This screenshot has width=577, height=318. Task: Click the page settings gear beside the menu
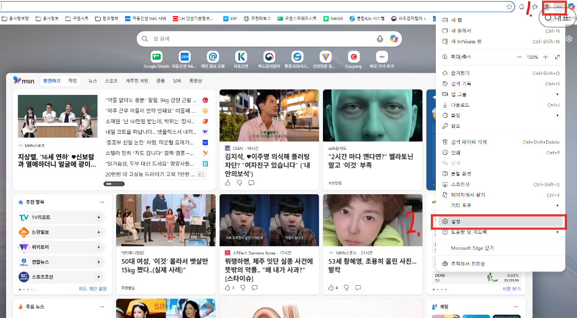[x=569, y=38]
